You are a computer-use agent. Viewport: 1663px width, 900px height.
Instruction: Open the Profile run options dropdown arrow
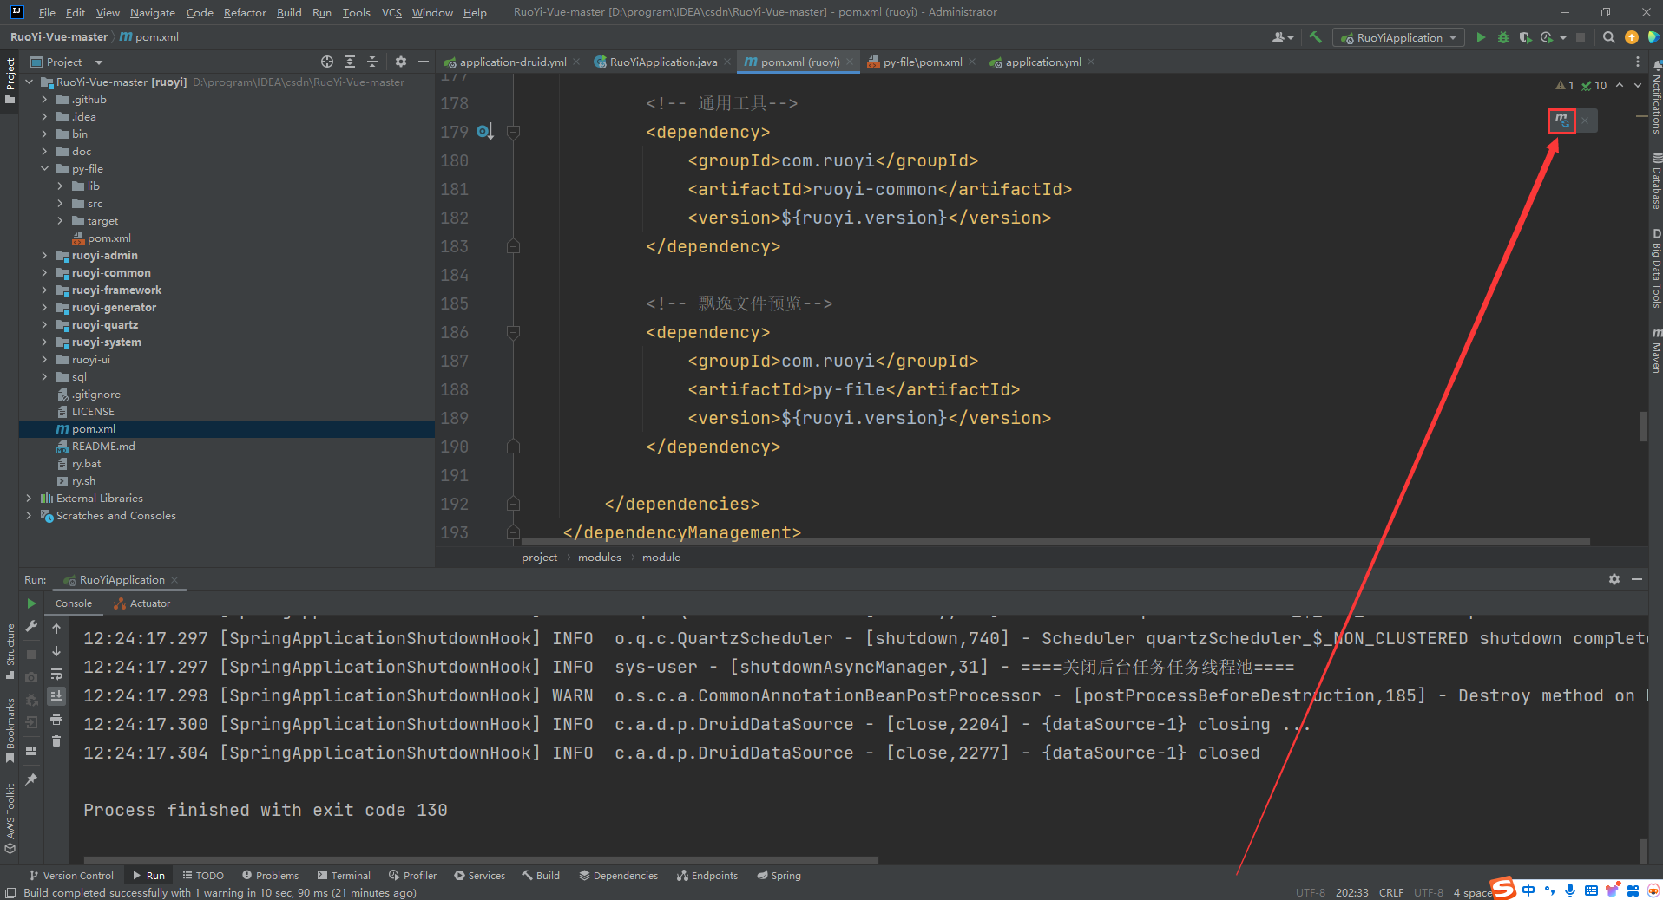tap(1563, 37)
